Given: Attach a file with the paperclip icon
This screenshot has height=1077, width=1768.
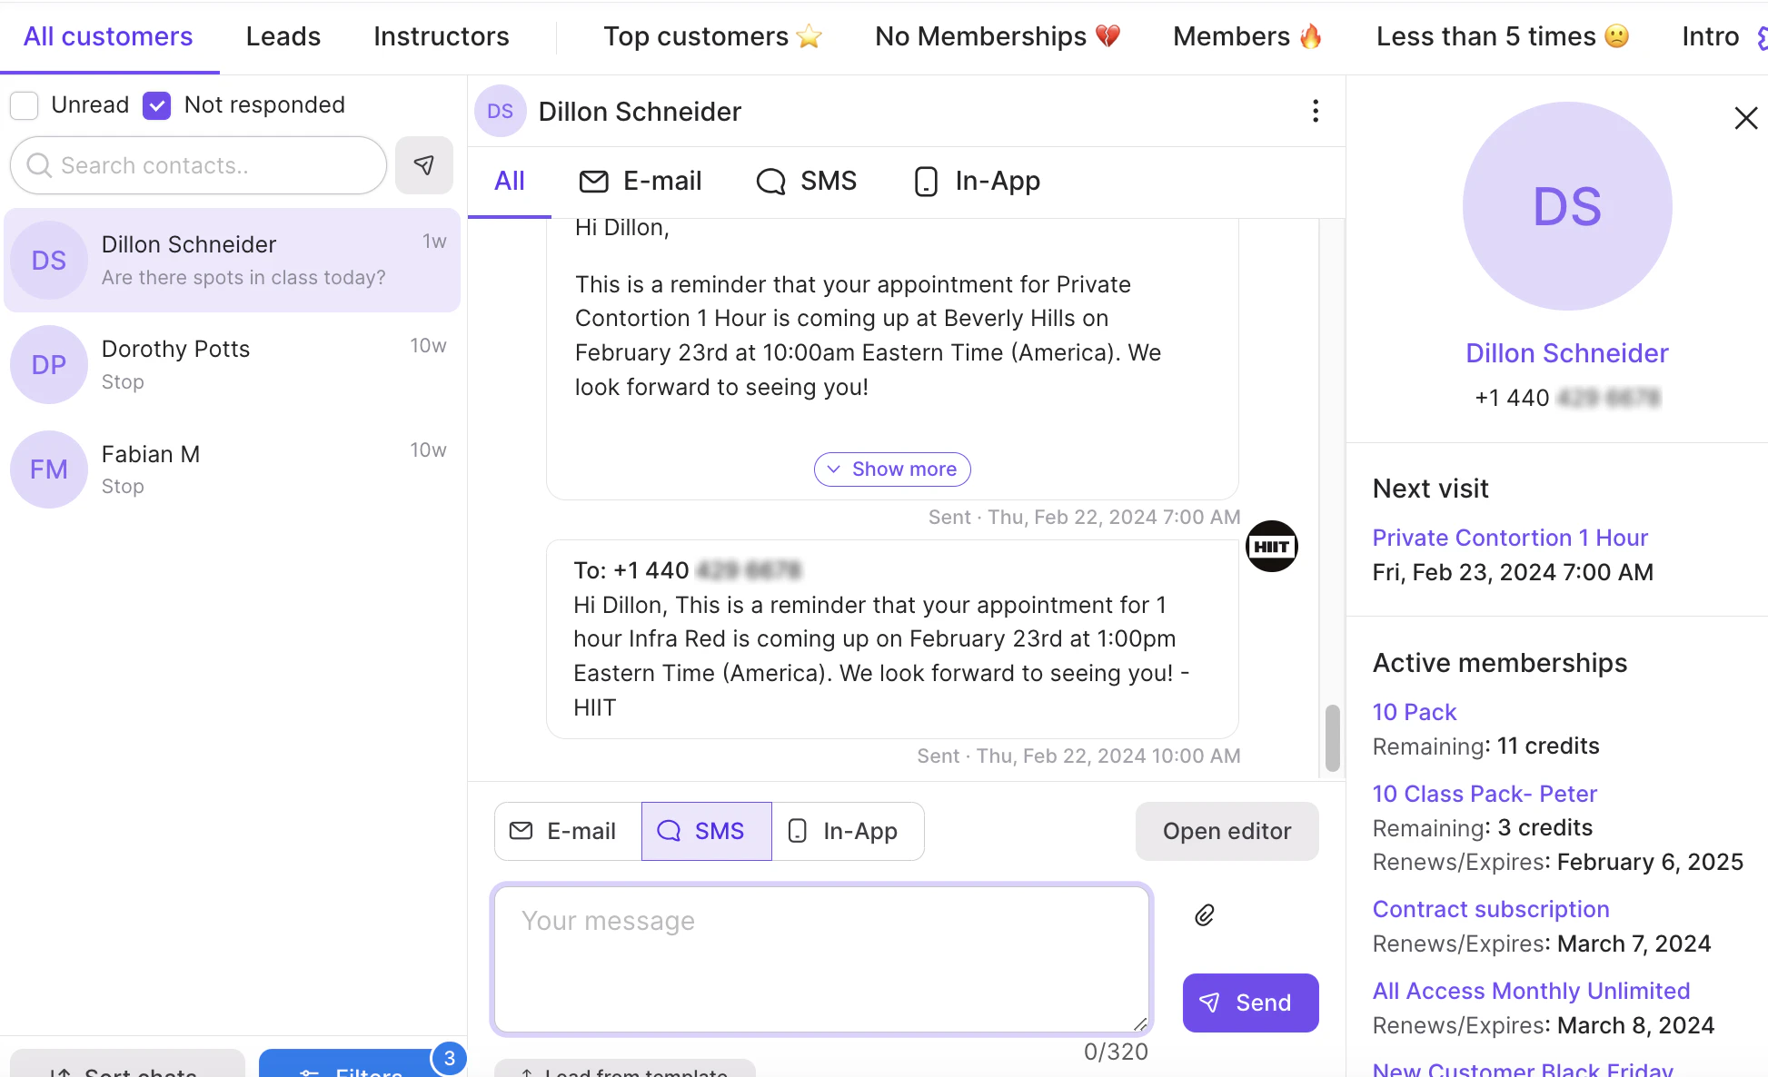Looking at the screenshot, I should coord(1205,914).
